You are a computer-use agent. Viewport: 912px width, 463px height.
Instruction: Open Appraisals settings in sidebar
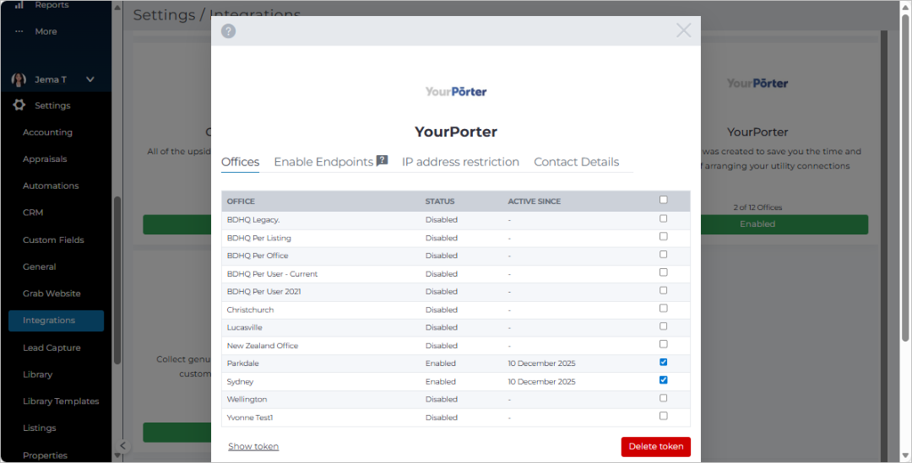tap(45, 159)
